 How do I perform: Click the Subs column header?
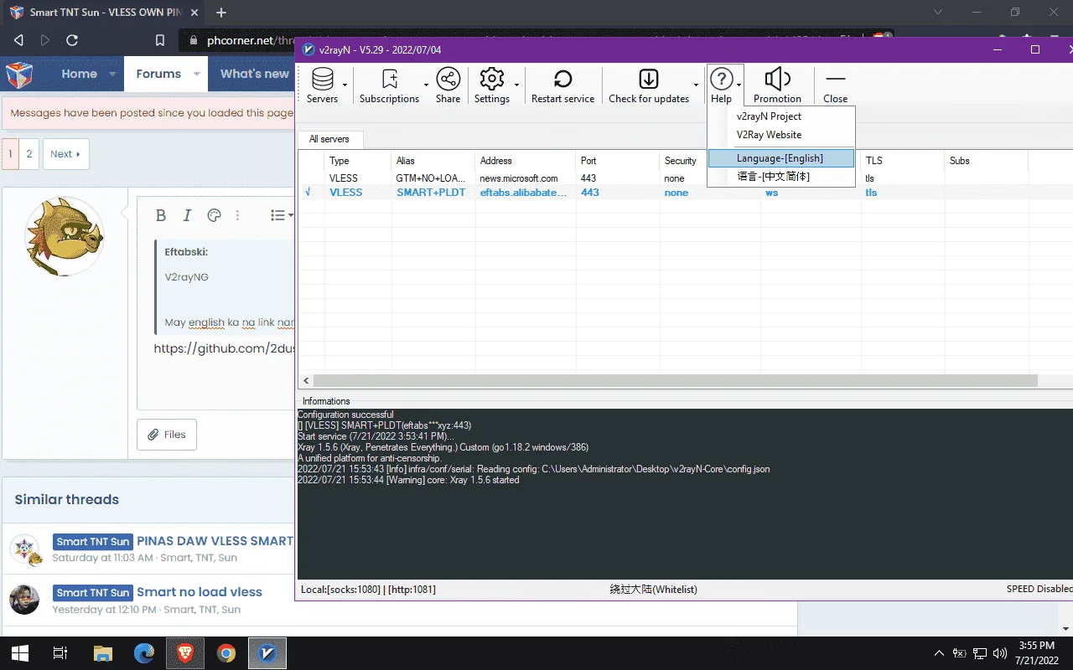(x=987, y=161)
